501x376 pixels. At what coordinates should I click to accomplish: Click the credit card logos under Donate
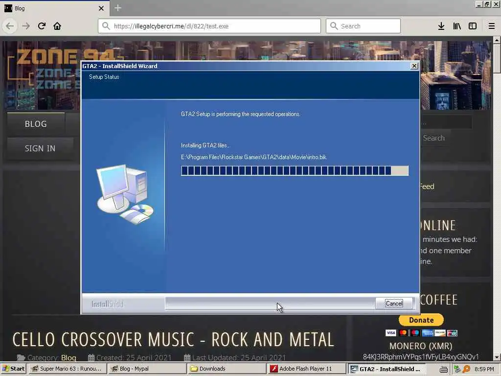tap(421, 333)
